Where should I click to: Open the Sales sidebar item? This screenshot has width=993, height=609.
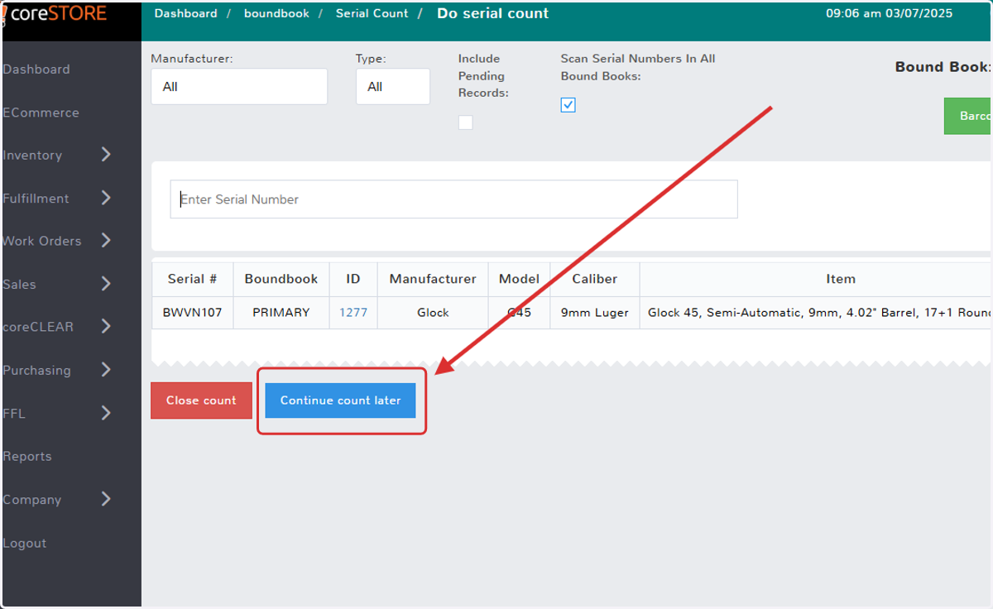[20, 285]
